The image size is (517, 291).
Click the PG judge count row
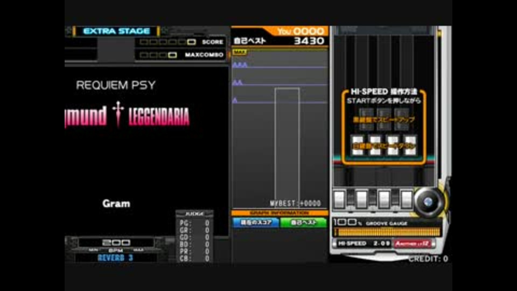pyautogui.click(x=194, y=223)
